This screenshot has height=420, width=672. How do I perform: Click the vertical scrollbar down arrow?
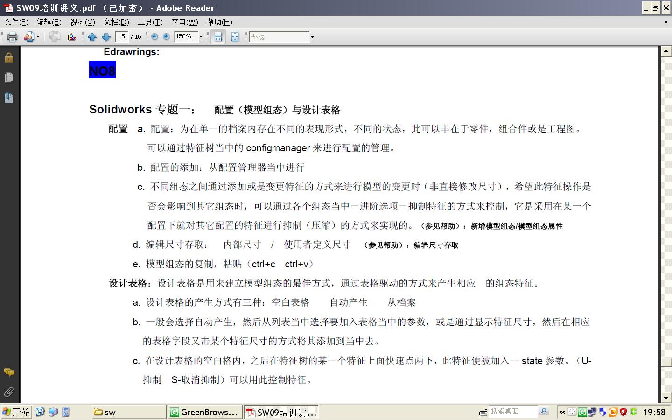click(x=666, y=398)
